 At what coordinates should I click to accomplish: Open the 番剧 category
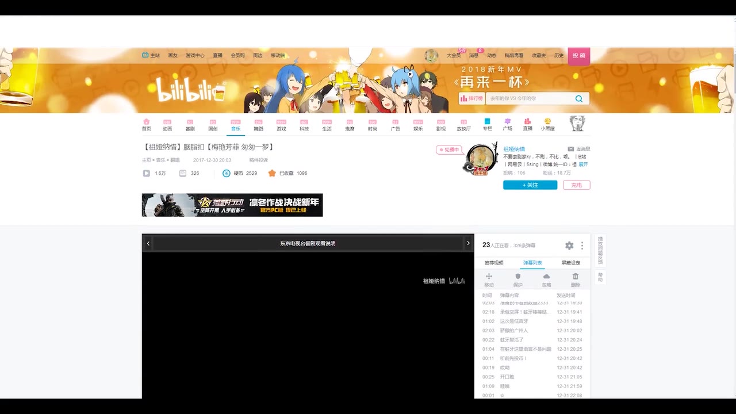pos(190,125)
